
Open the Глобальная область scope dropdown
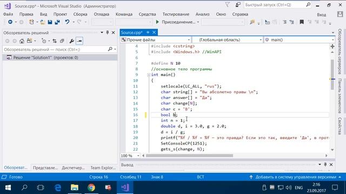click(x=261, y=40)
